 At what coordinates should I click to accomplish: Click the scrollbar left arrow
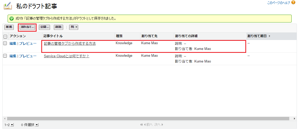4,118
